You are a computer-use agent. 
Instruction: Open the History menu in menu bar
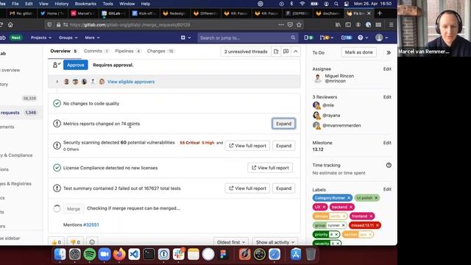click(62, 4)
